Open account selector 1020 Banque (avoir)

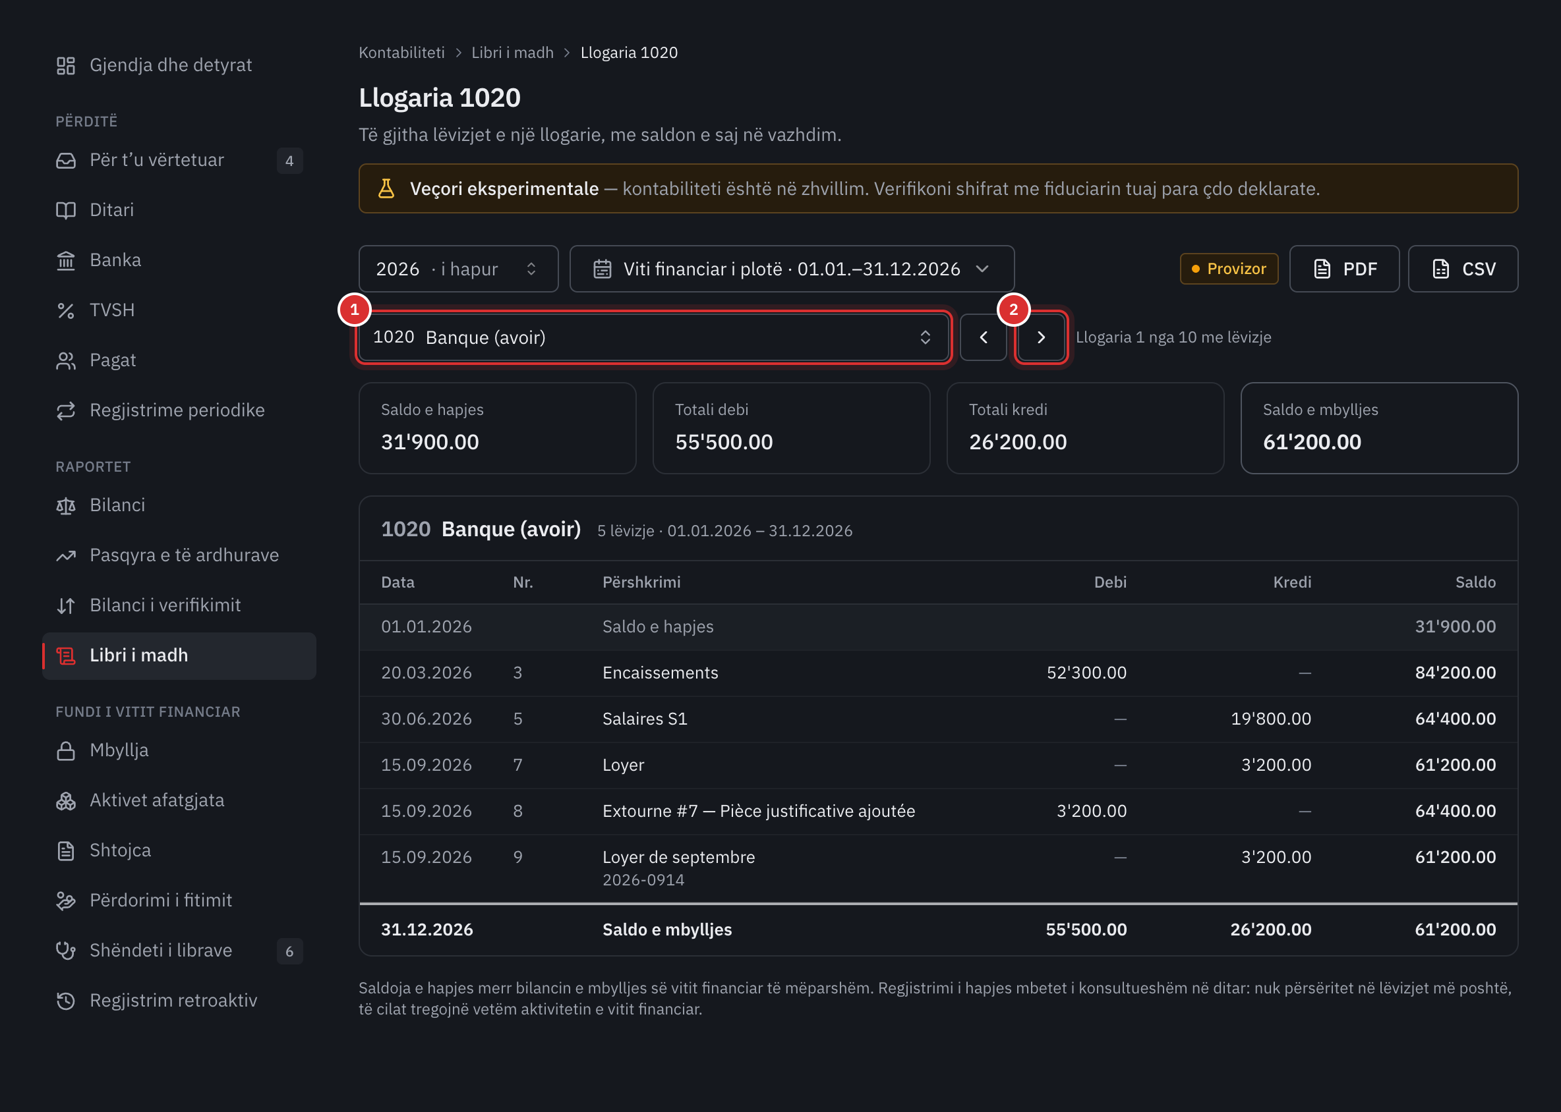point(653,337)
